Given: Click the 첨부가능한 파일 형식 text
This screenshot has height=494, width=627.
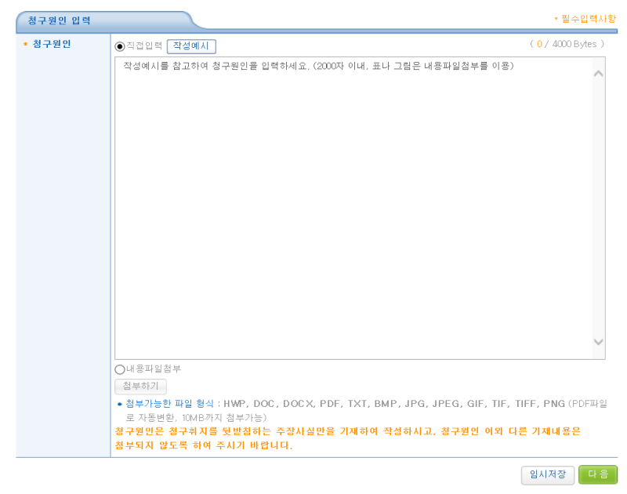Looking at the screenshot, I should (170, 404).
